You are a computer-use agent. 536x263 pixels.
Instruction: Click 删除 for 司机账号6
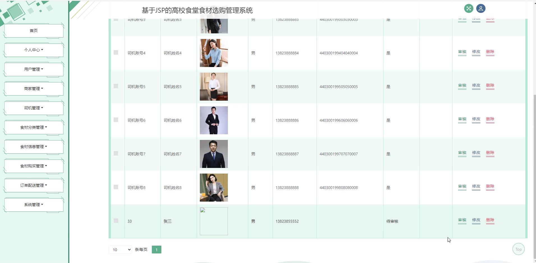pos(490,119)
